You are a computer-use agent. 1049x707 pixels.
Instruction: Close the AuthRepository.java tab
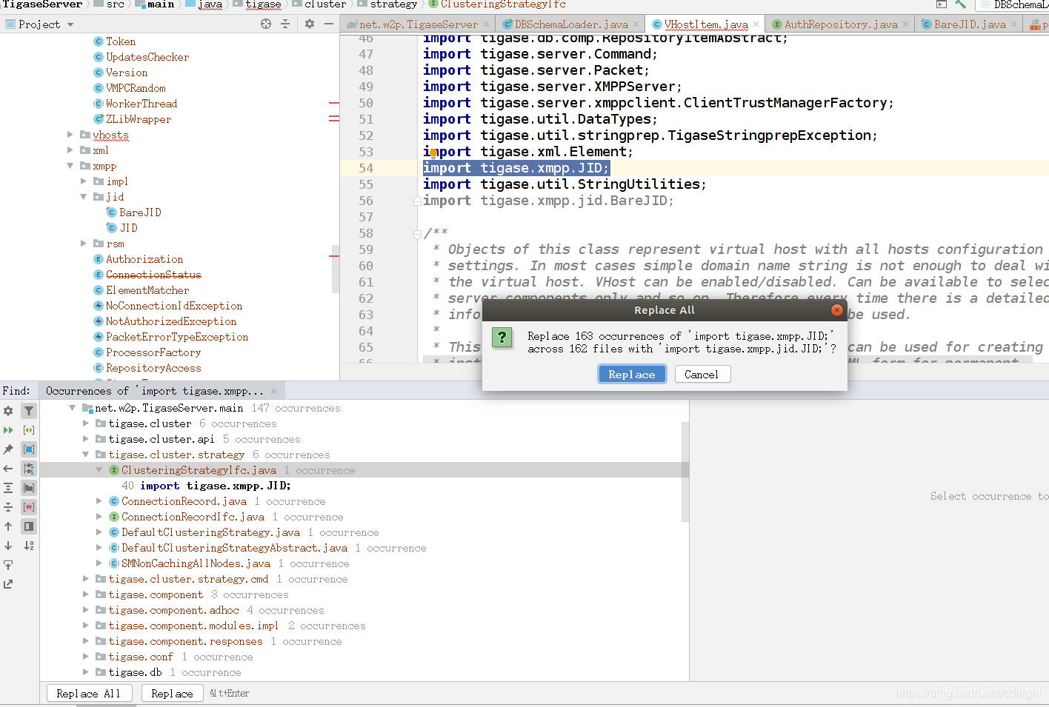pos(905,24)
